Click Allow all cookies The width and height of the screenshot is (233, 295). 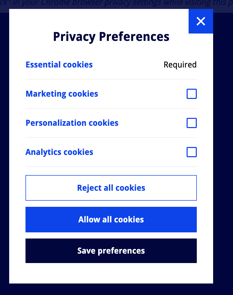coord(111,220)
